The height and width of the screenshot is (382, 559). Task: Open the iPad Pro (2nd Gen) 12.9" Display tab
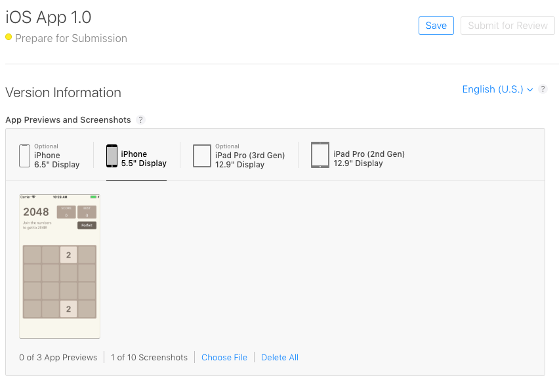[358, 156]
